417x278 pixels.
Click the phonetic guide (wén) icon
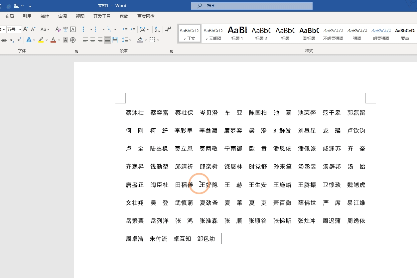coord(66,29)
